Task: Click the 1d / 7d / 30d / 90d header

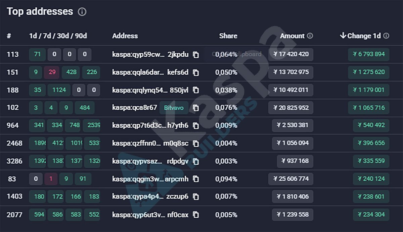Action: tap(58, 36)
